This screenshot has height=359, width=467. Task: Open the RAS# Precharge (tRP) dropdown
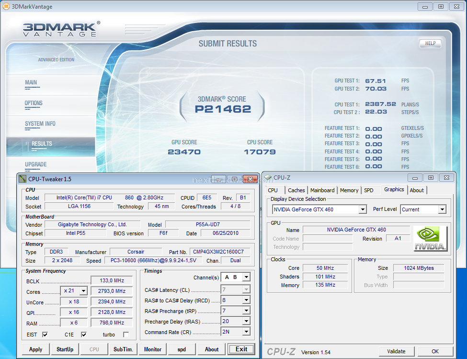point(246,311)
